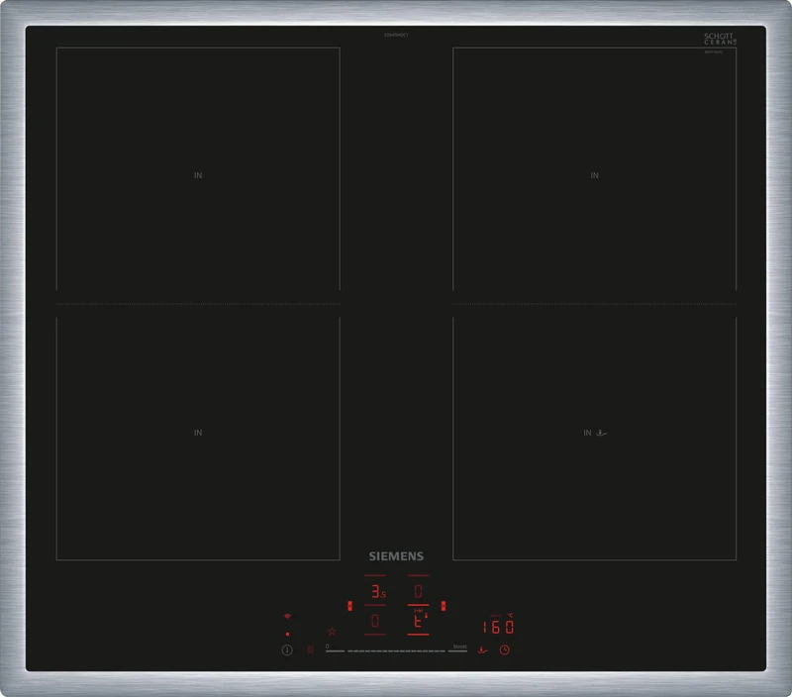The width and height of the screenshot is (792, 697).
Task: Tap the °C unit indicator beside 160
Action: pos(511,615)
